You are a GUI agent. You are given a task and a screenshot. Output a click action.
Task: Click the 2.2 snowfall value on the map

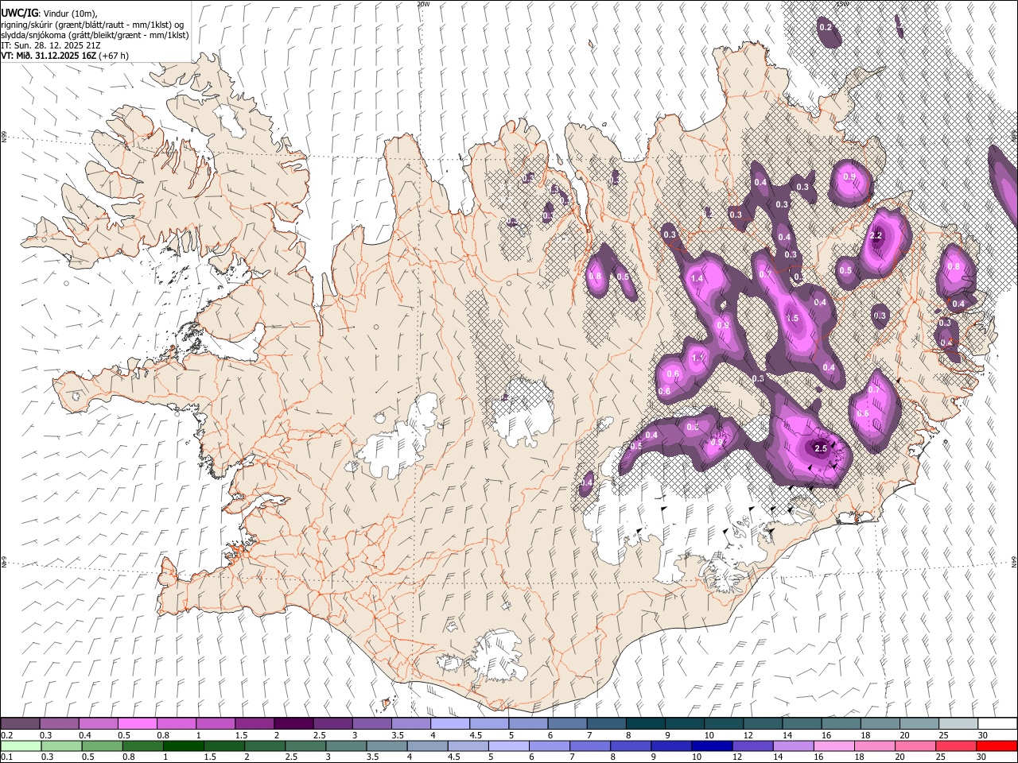[876, 236]
